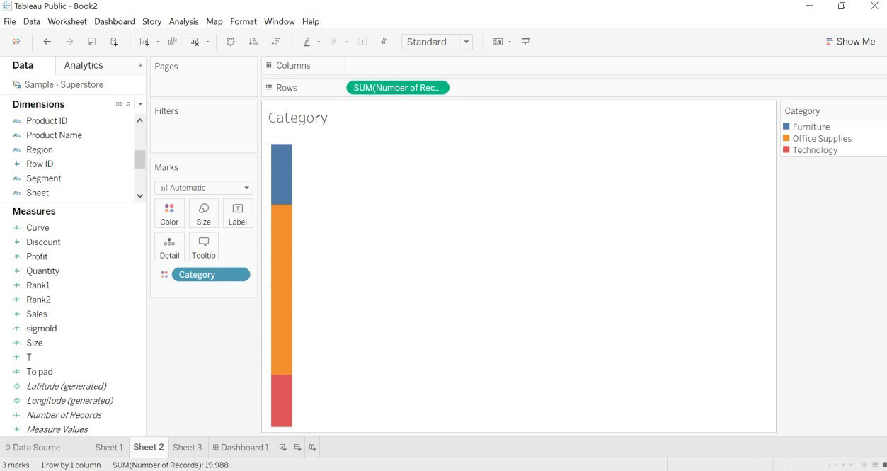Viewport: 887px width, 471px height.
Task: Open Label on the Marks card
Action: tap(238, 213)
